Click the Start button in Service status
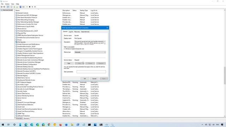Screen dimensions: 226x127 [x=69, y=64]
